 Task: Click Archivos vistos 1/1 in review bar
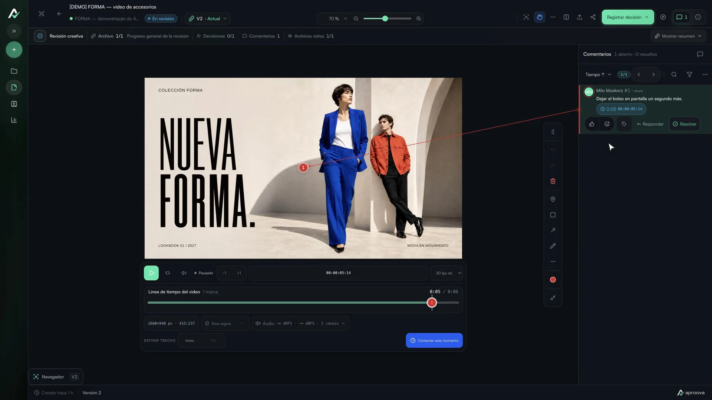(311, 36)
